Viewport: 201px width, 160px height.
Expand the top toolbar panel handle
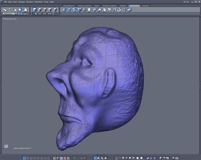click(x=100, y=16)
